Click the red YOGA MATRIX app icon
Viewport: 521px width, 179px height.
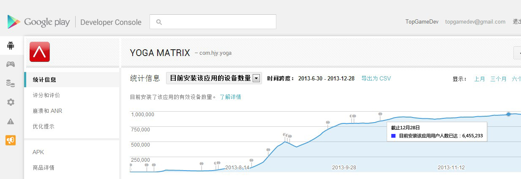[40, 52]
